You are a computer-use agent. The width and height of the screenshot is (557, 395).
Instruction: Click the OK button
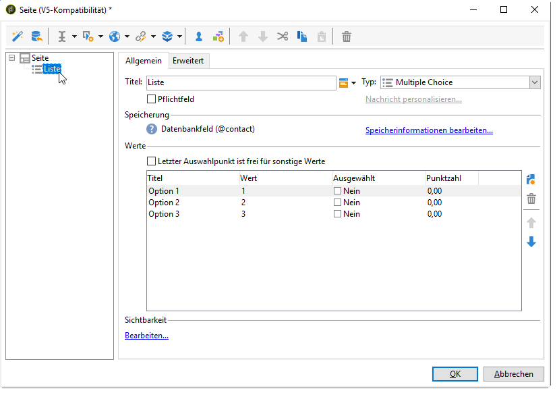455,374
